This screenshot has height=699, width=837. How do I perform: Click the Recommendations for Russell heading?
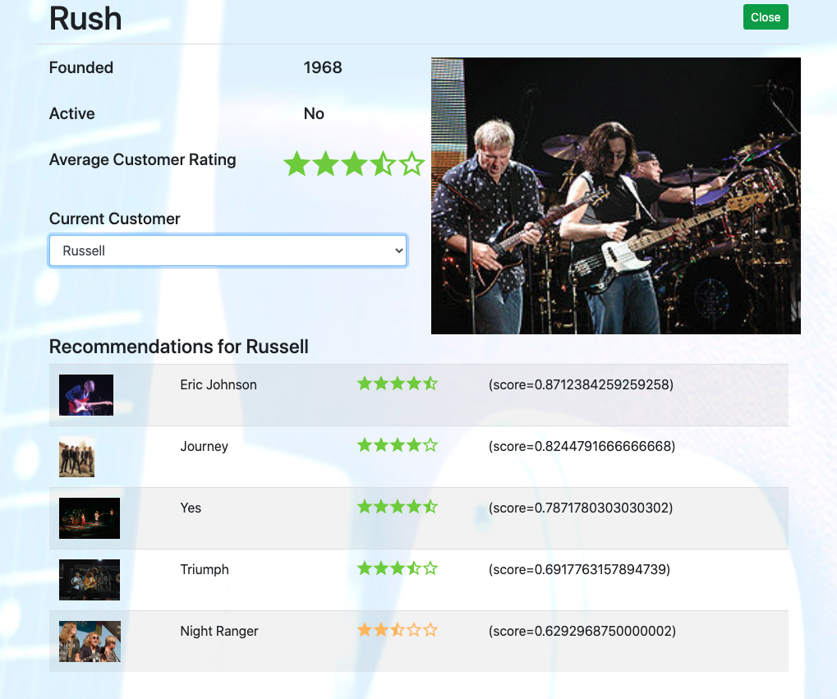(x=178, y=347)
